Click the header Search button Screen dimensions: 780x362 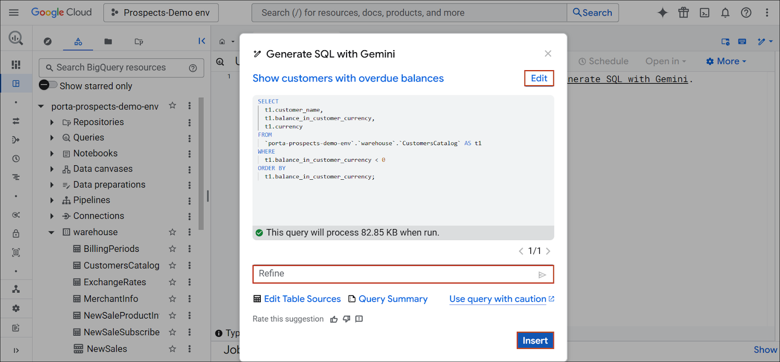pos(593,13)
